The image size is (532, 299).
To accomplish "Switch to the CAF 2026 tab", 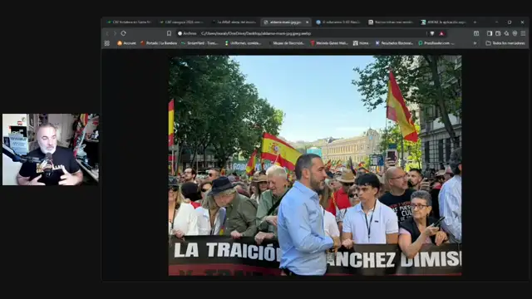I will [x=181, y=22].
